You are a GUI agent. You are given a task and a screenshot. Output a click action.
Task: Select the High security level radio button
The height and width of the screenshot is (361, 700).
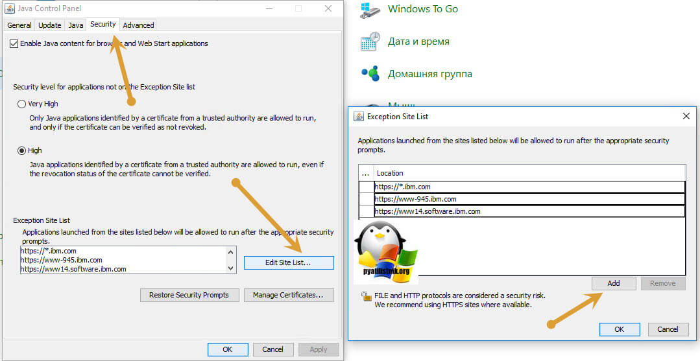[22, 150]
